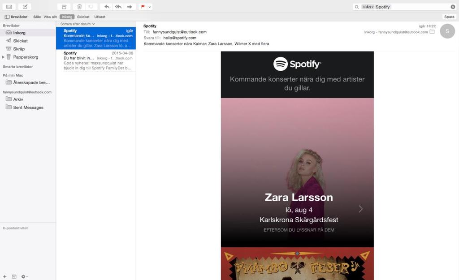The image size is (459, 280).
Task: Click the fannysundquist@outlook.com account header
Action: (27, 92)
